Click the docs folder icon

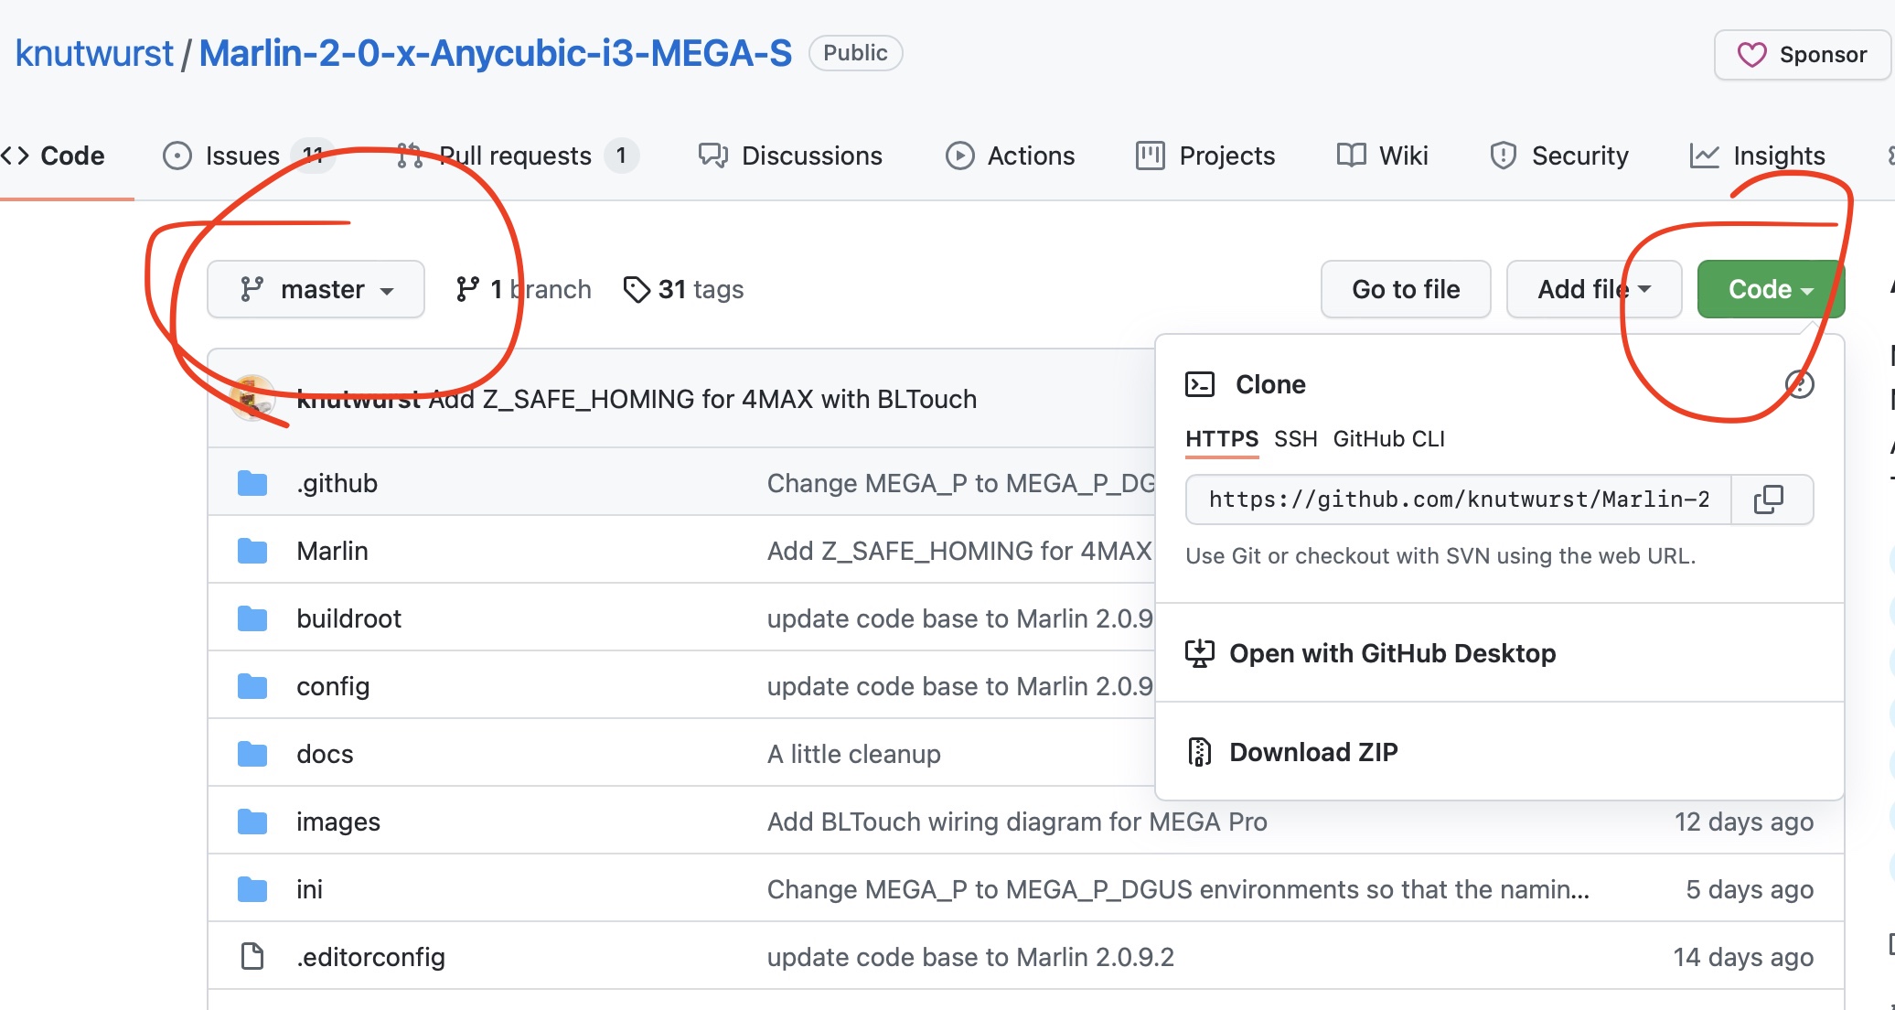[x=252, y=754]
